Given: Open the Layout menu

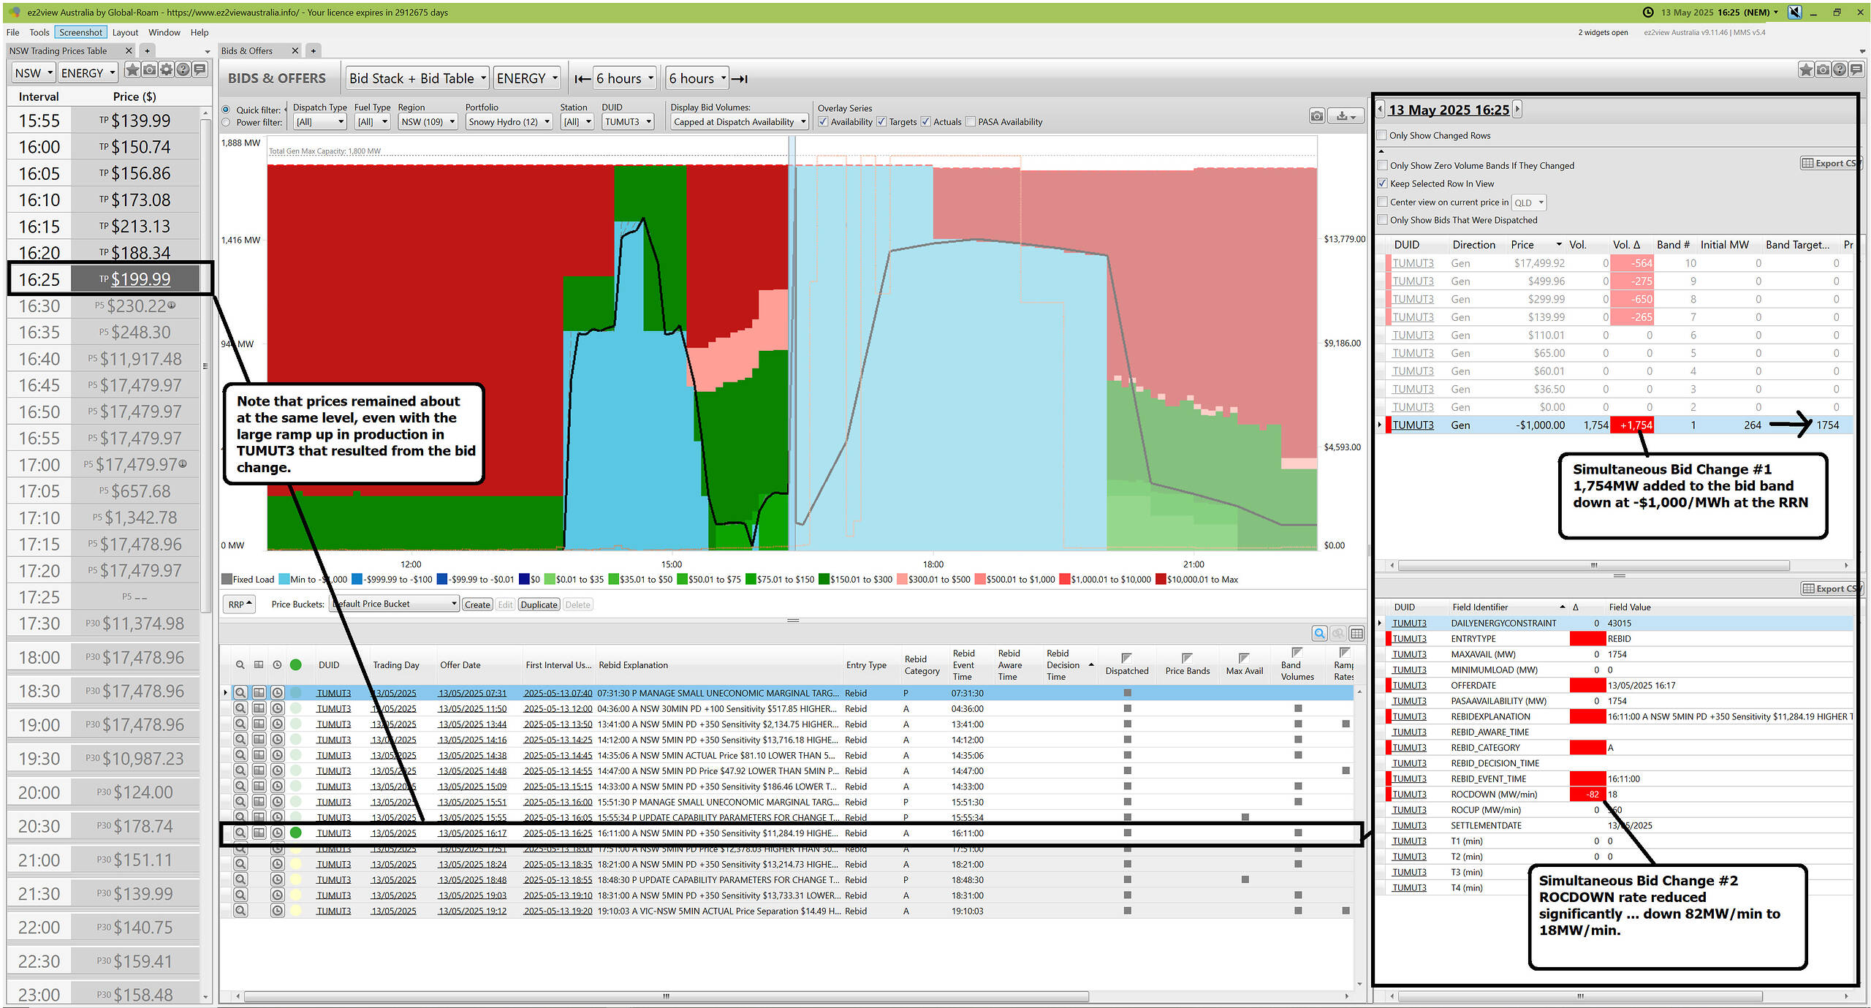Looking at the screenshot, I should (125, 32).
